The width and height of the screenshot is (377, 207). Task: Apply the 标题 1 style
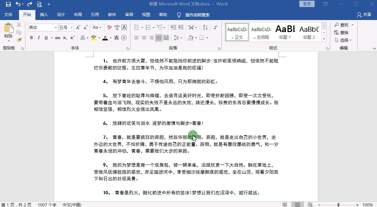[x=285, y=32]
